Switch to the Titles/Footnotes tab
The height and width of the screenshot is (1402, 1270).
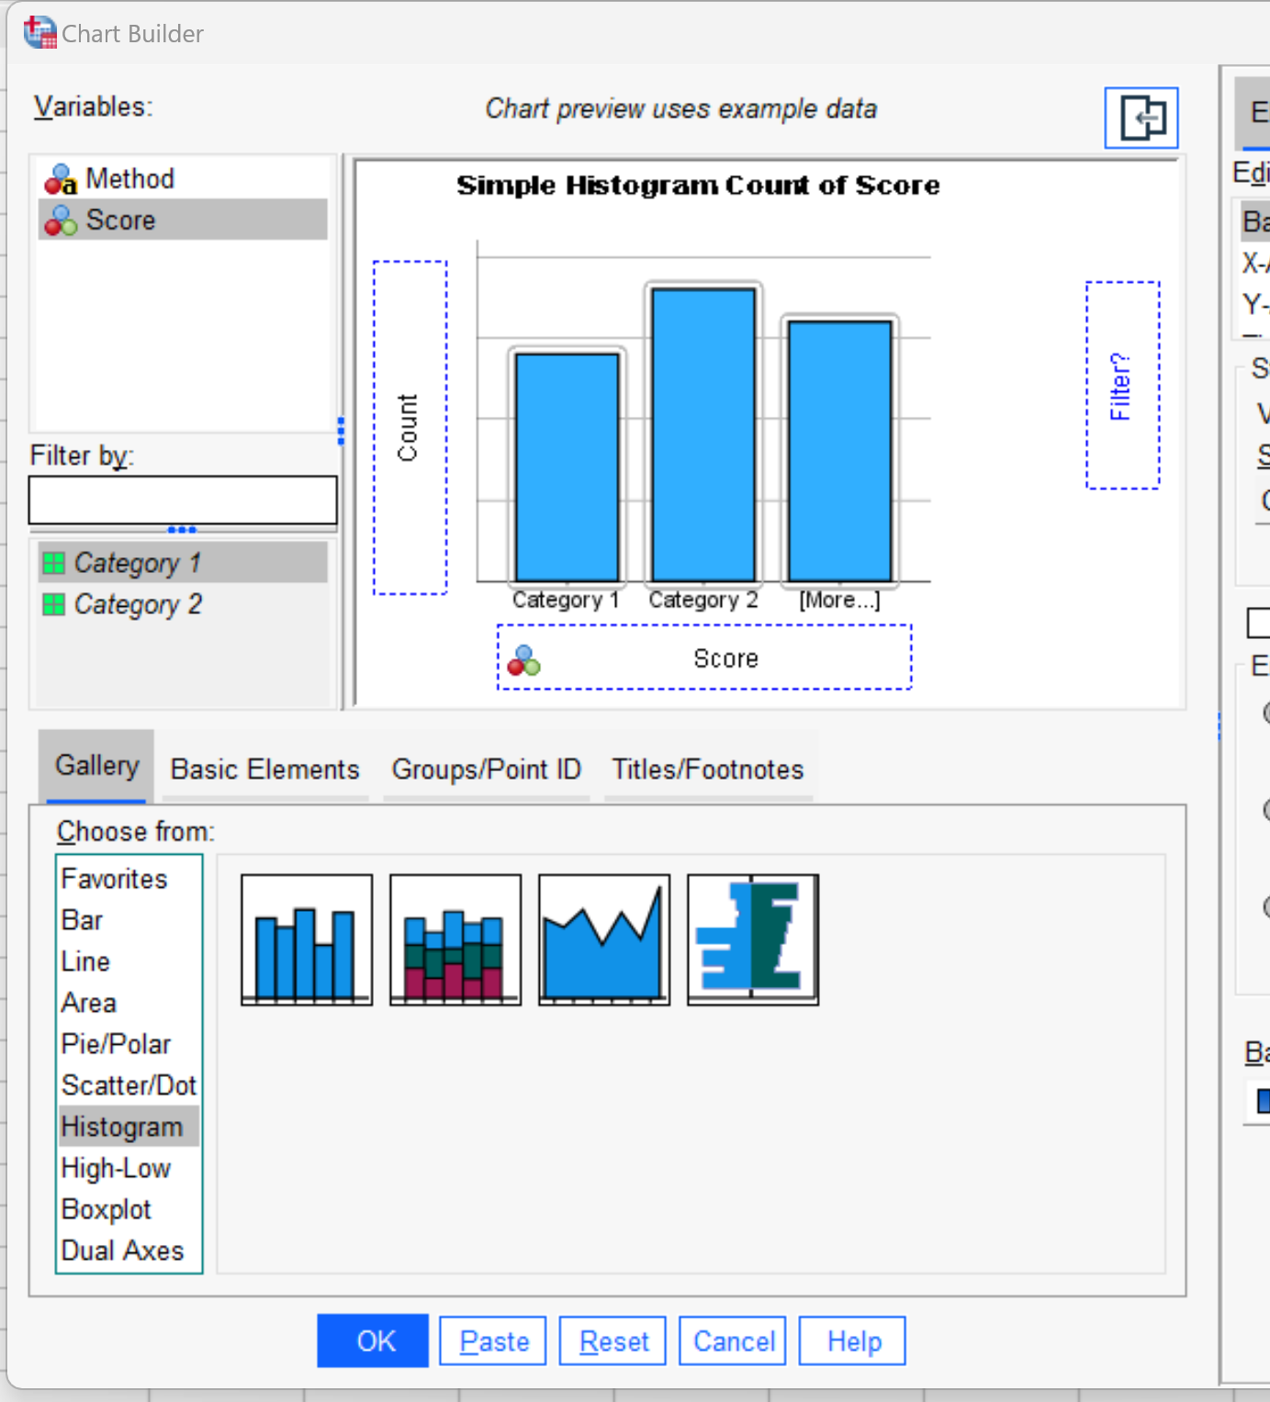[707, 769]
